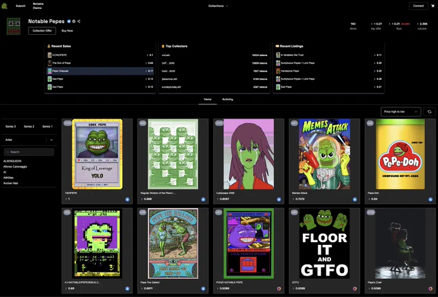
Task: Click the share icon beside Notable Pepes
Action: pos(79,21)
